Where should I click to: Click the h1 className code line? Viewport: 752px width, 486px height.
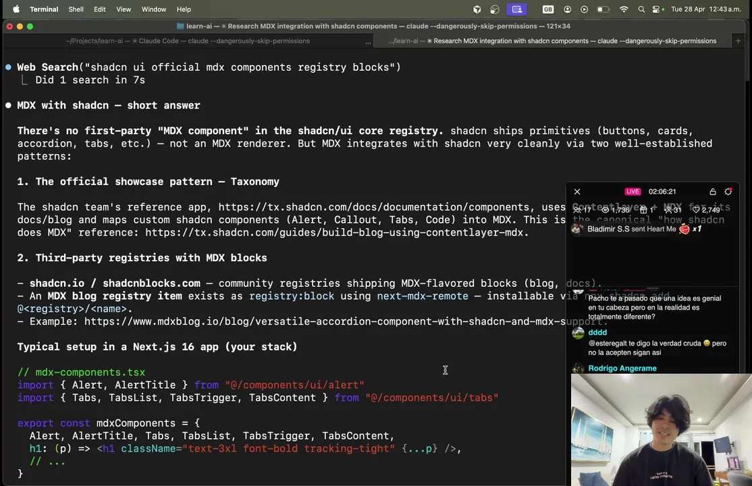click(x=245, y=449)
